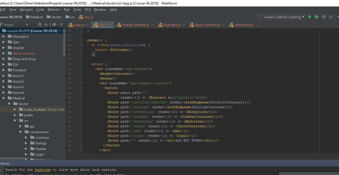Viewport: 339px width, 175px height.
Task: Collapse the Medical folder in tree
Action: 3,98
